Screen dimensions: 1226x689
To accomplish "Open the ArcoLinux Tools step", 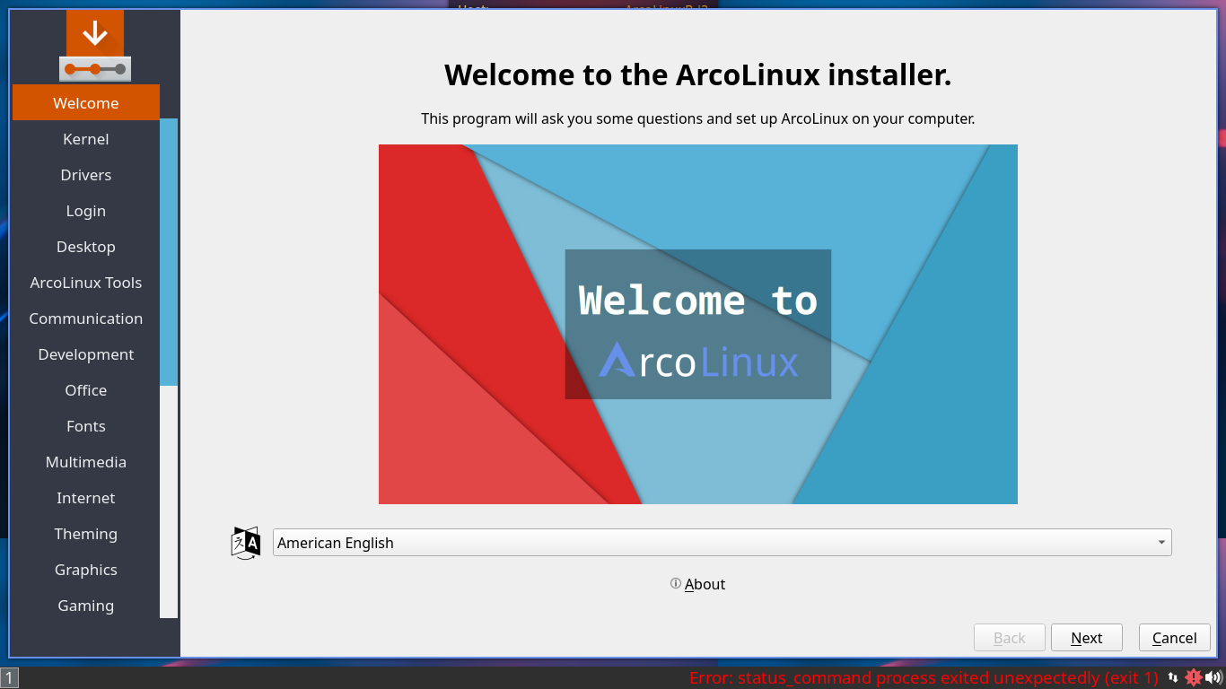I will 86,283.
